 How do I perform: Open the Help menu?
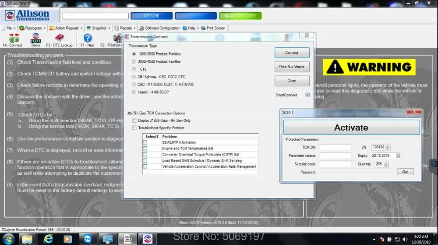192,28
